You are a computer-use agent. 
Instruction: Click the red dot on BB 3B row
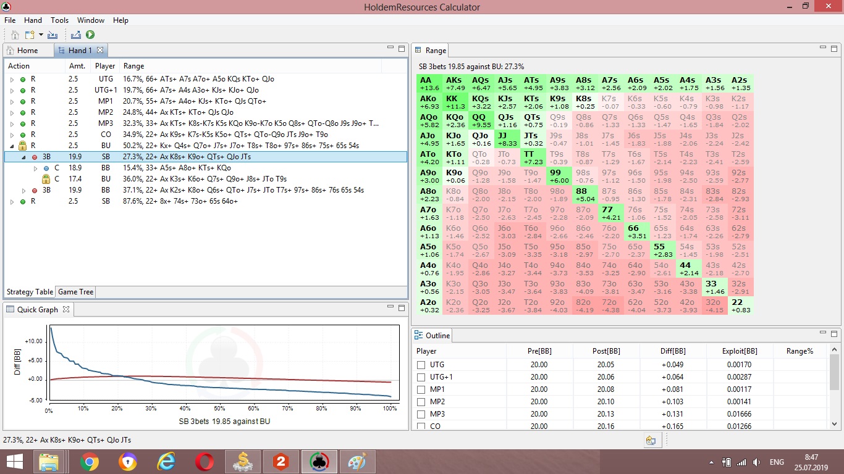35,191
